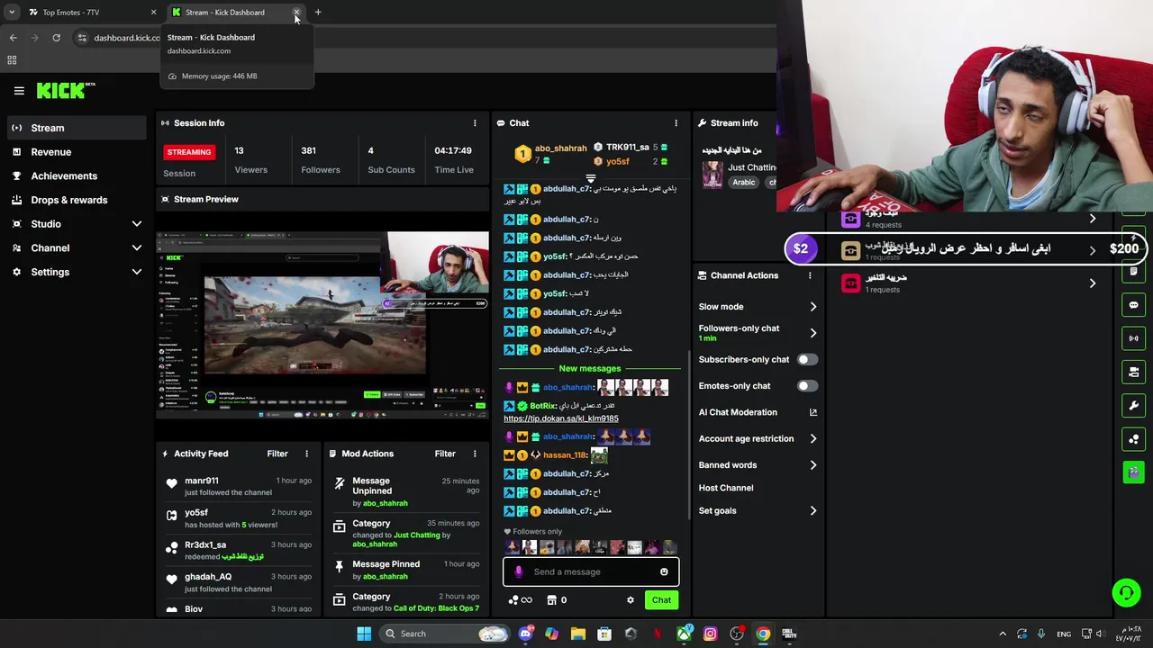Open the chat gift shop icon
Viewport: 1153px width, 648px height.
[x=552, y=600]
